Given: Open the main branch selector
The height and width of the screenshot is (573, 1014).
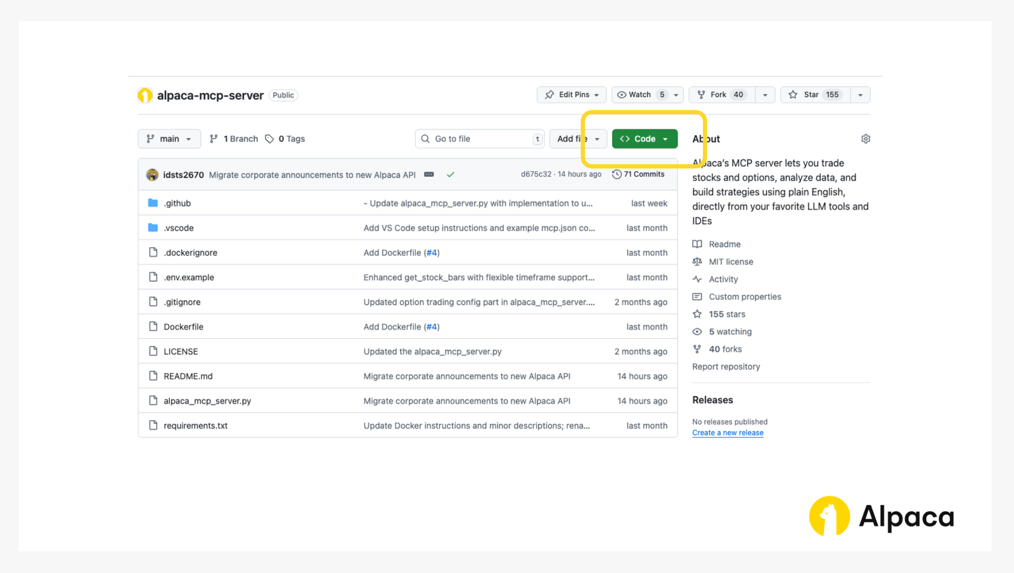Looking at the screenshot, I should (x=169, y=138).
